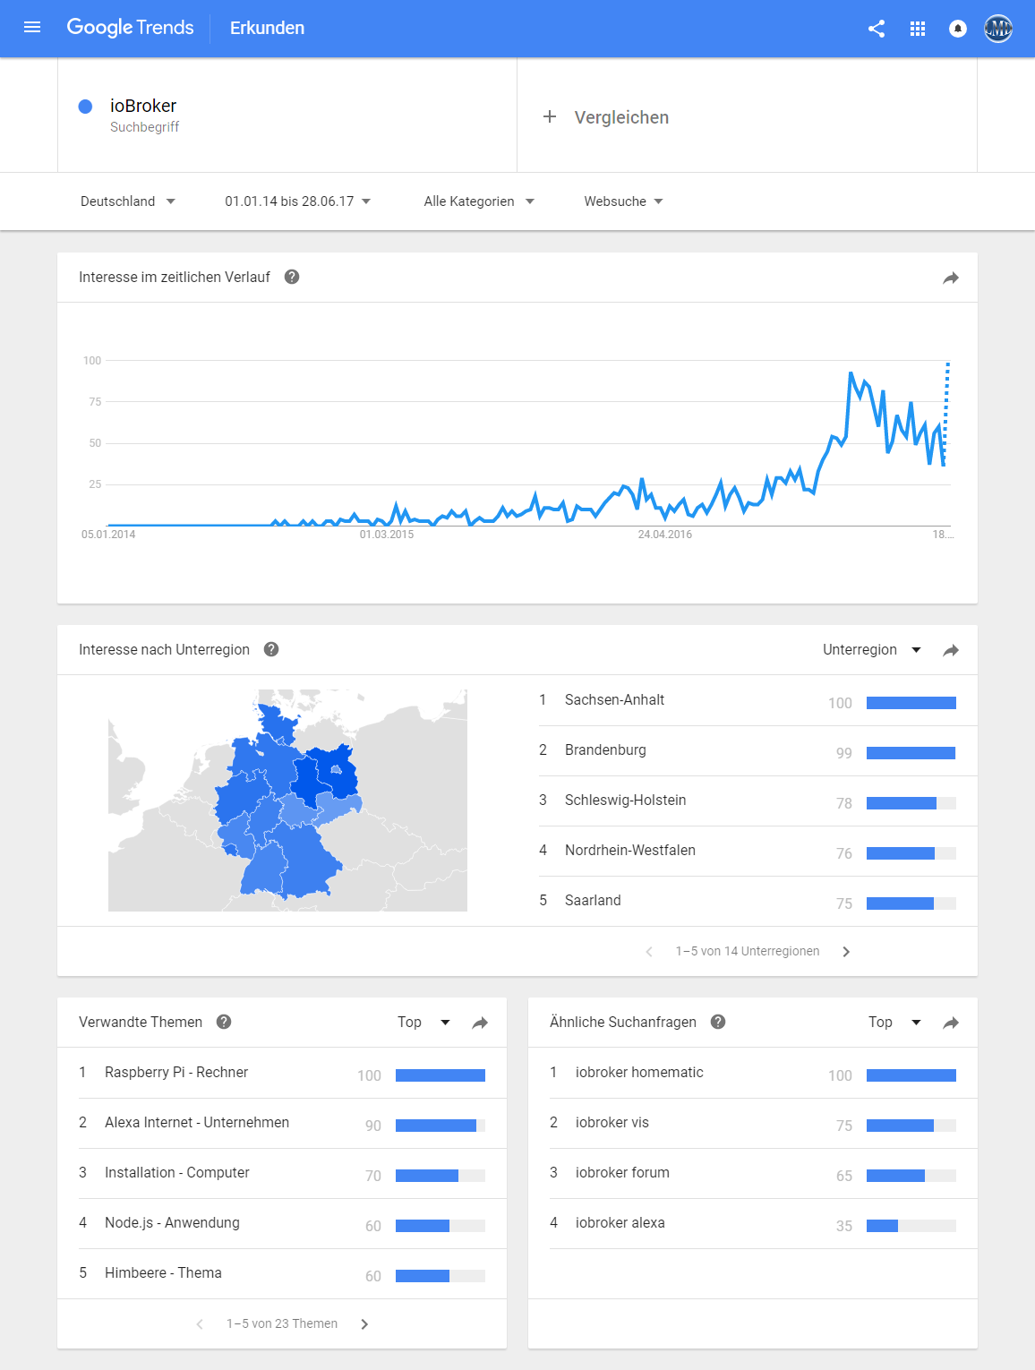Open the Erkunden page link
The image size is (1035, 1370).
(267, 28)
